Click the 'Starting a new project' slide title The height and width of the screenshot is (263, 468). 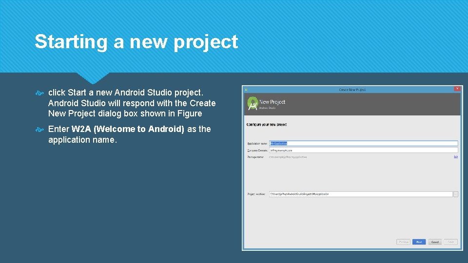point(136,41)
